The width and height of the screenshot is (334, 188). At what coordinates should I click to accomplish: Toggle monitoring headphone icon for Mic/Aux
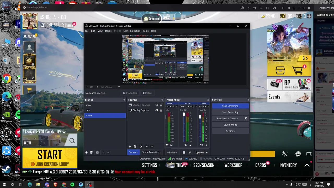click(x=206, y=145)
